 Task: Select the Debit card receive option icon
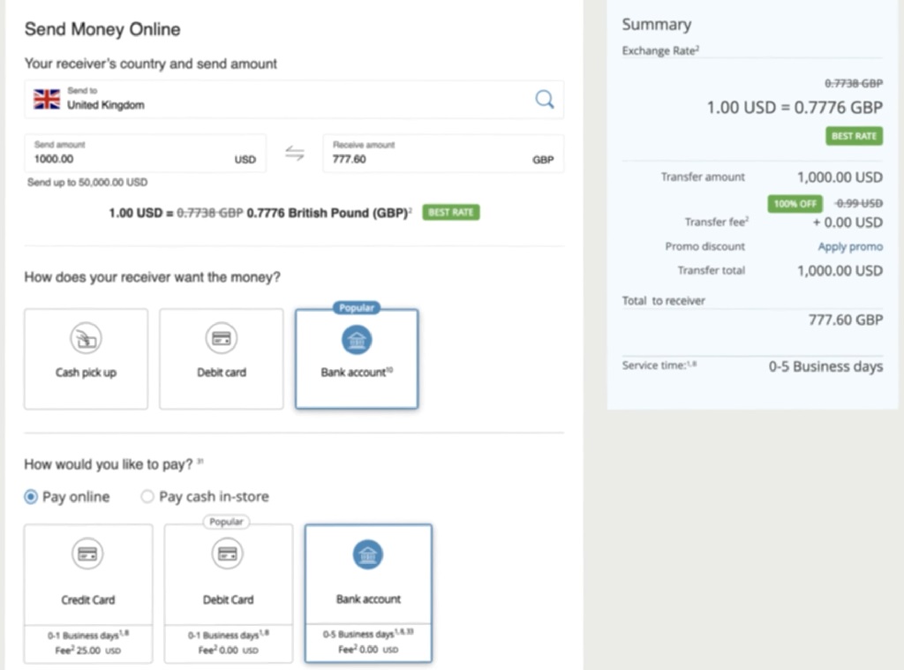[x=221, y=337]
